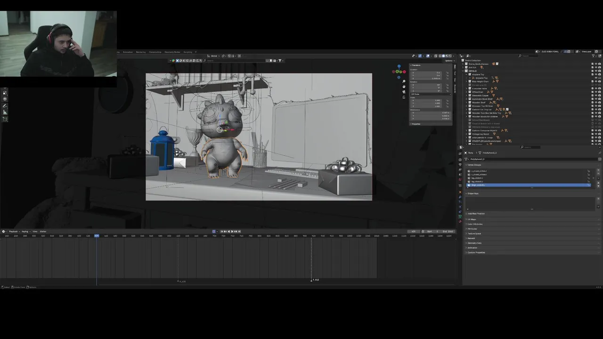603x339 pixels.
Task: Expand the Office Chair collection
Action: click(x=466, y=92)
